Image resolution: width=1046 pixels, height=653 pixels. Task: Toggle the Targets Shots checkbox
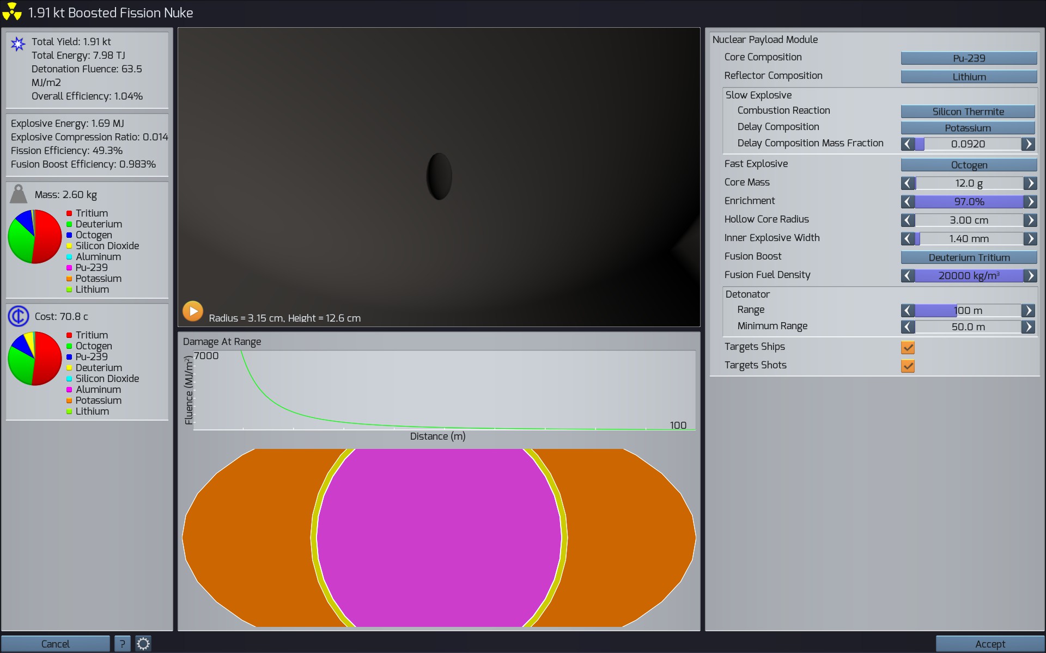coord(908,366)
